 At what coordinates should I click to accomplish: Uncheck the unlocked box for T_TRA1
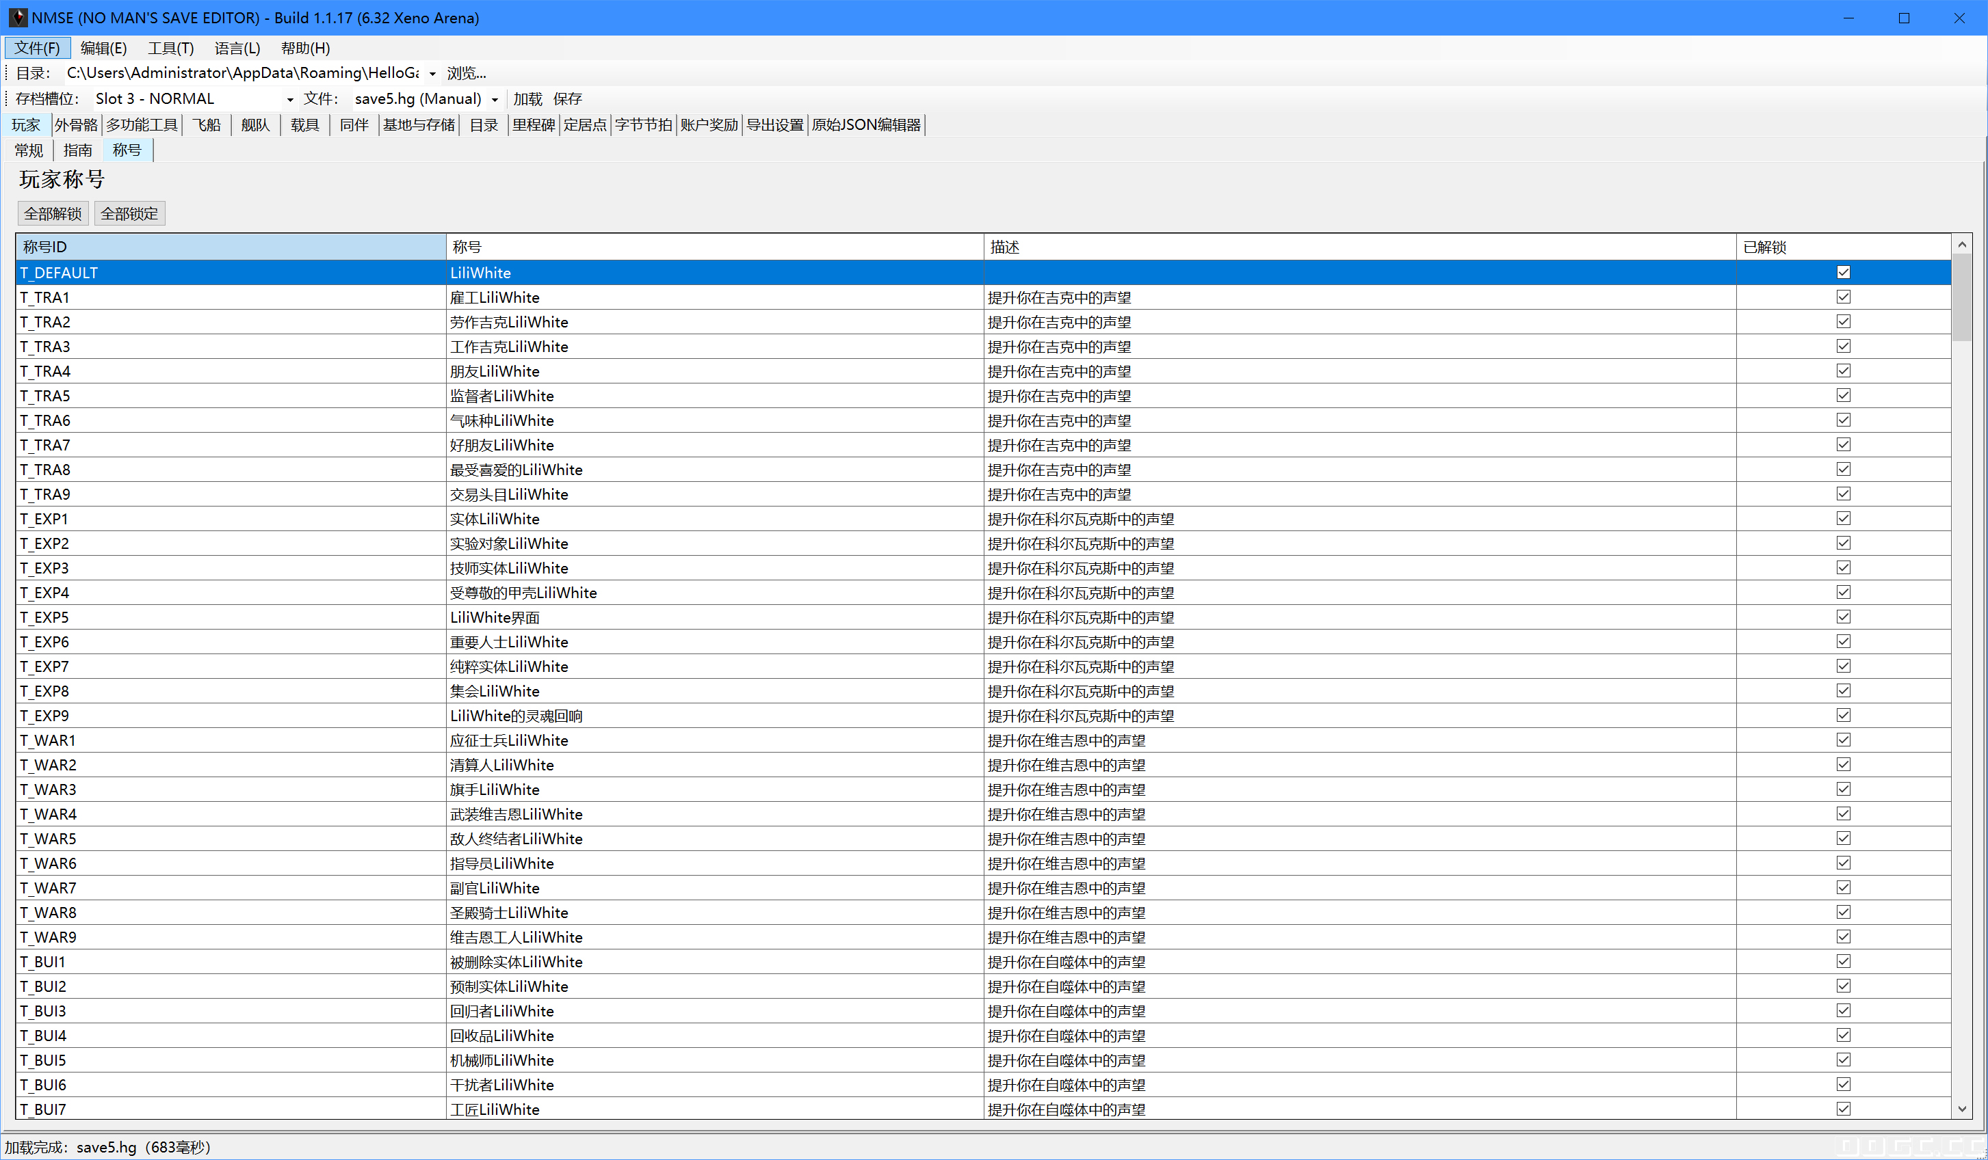(1843, 297)
